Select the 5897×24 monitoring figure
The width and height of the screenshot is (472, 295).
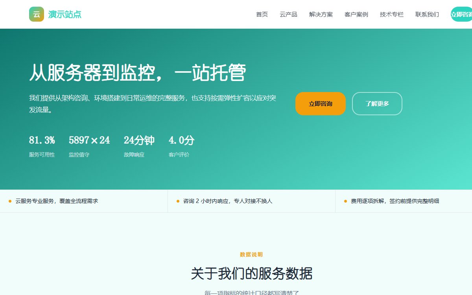tap(89, 140)
